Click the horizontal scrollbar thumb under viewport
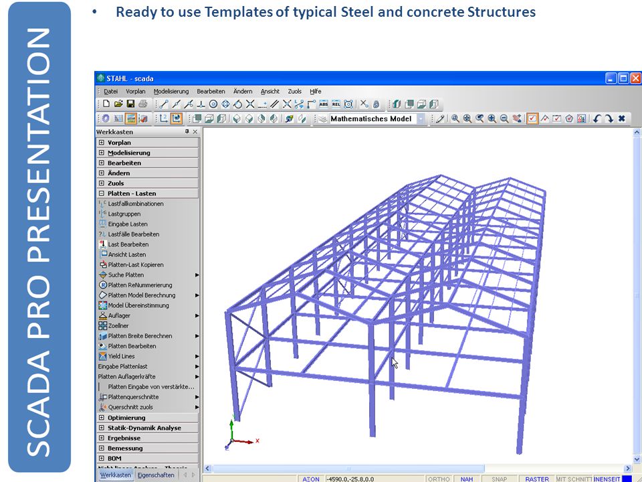This screenshot has height=482, width=642. pos(348,468)
